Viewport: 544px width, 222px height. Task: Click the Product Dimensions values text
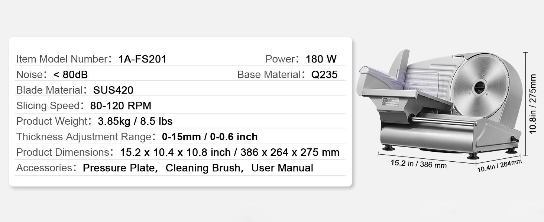230,152
